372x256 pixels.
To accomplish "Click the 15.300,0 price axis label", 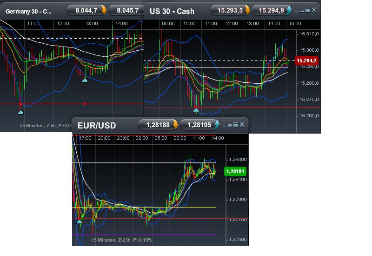I will [x=309, y=50].
